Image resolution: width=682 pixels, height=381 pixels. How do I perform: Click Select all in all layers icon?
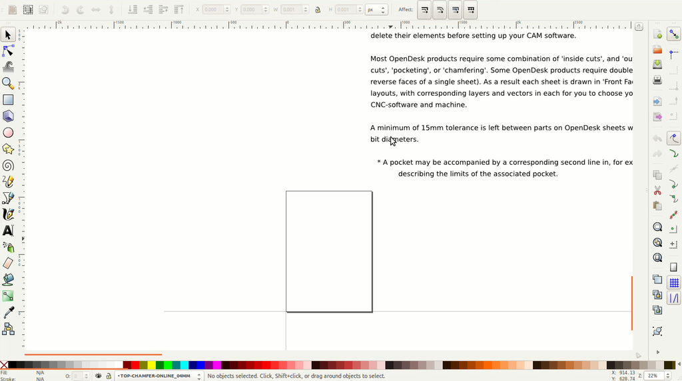point(28,9)
